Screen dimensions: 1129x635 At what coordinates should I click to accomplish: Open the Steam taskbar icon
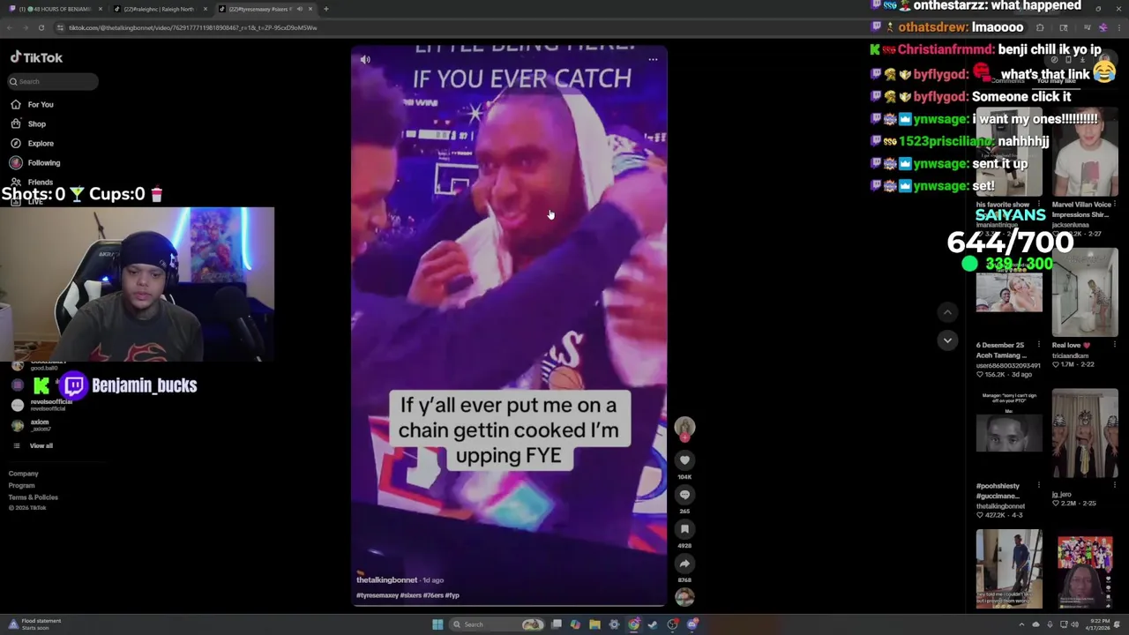(653, 624)
